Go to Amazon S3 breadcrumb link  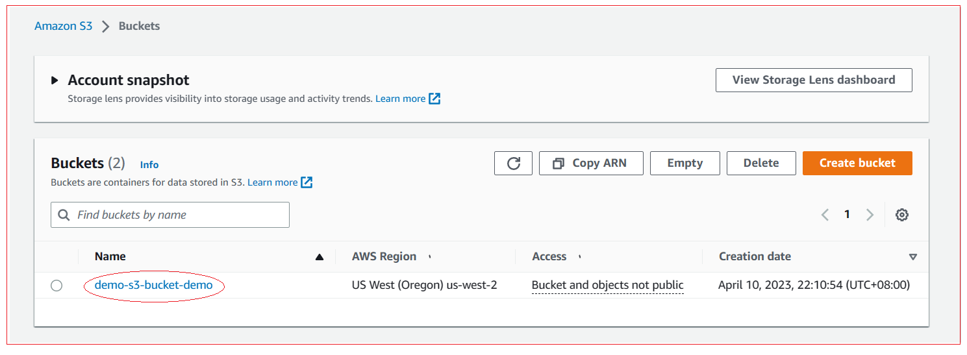pyautogui.click(x=64, y=26)
